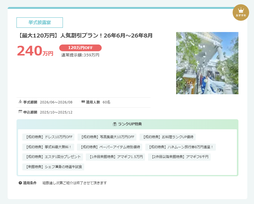Image resolution: width=254 pixels, height=204 pixels.
Task: Click the chapel icon beside 挙式期間
Action: (20, 102)
